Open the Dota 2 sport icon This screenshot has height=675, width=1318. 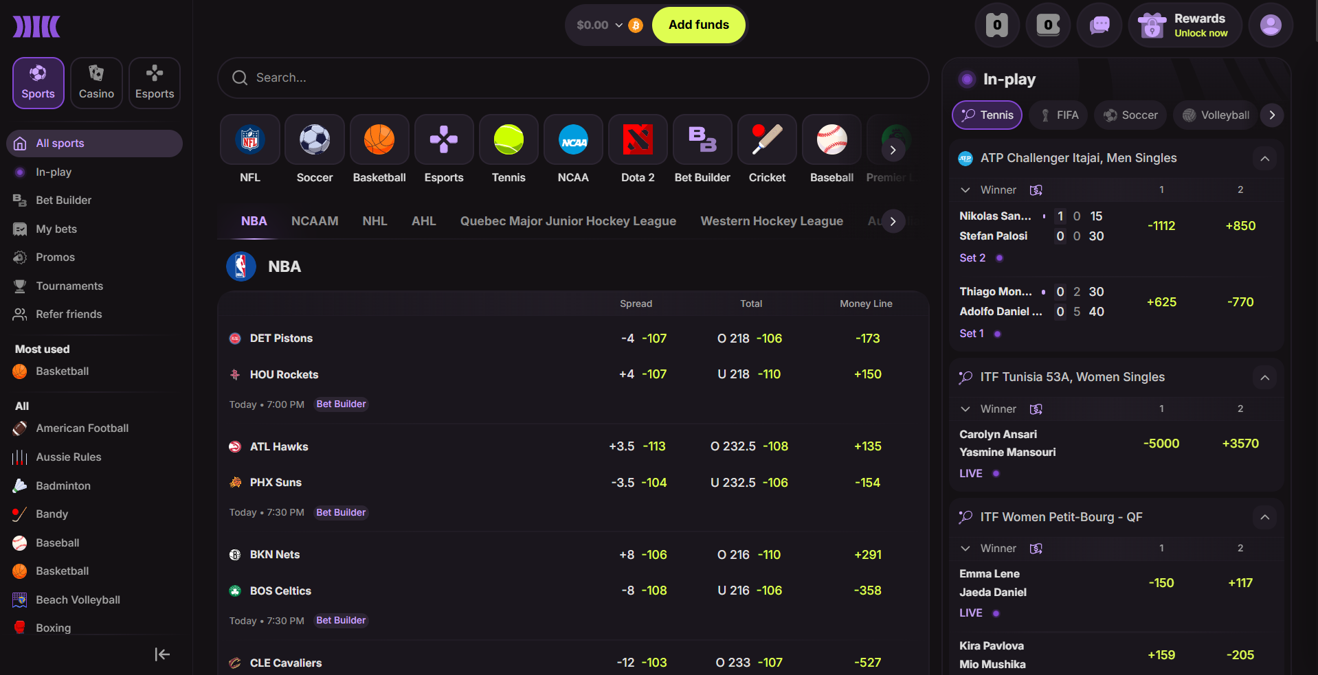click(x=638, y=140)
